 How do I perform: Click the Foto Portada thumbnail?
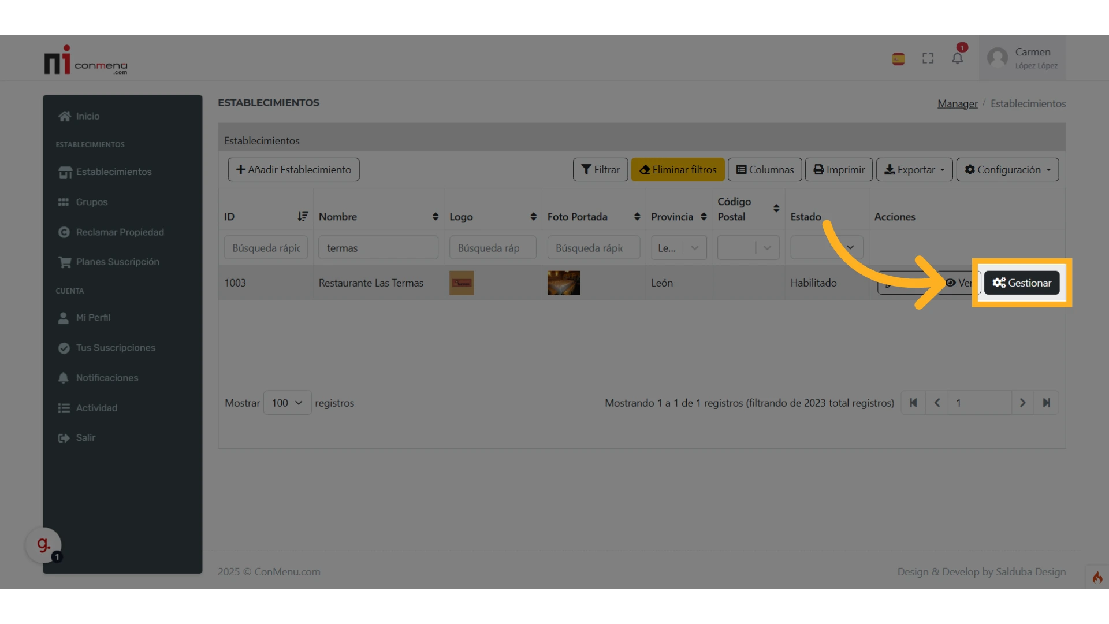point(563,283)
